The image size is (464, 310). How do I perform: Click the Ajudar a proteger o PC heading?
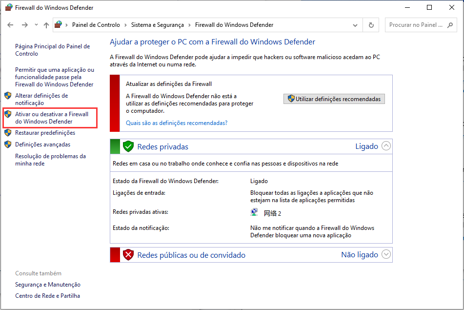(212, 42)
